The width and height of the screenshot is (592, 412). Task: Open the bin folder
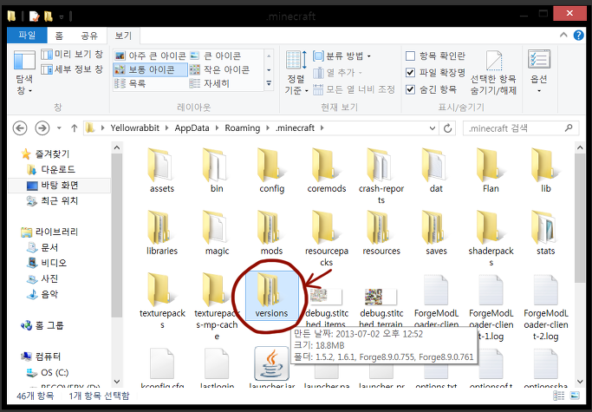point(217,170)
